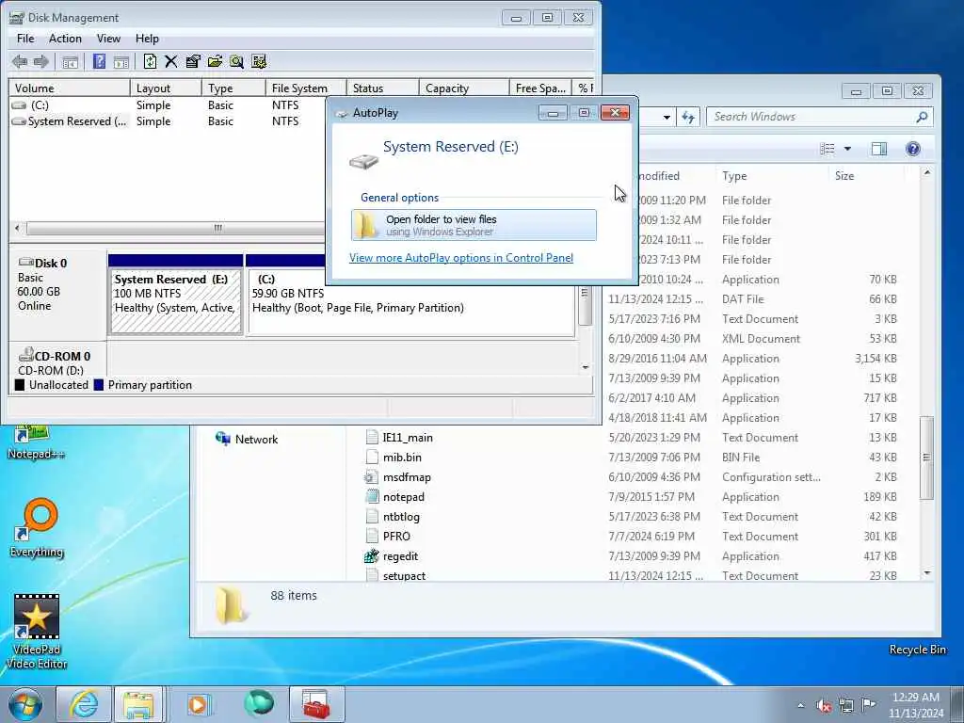Show hidden tray icons arrow
This screenshot has height=723, width=964.
click(x=800, y=705)
